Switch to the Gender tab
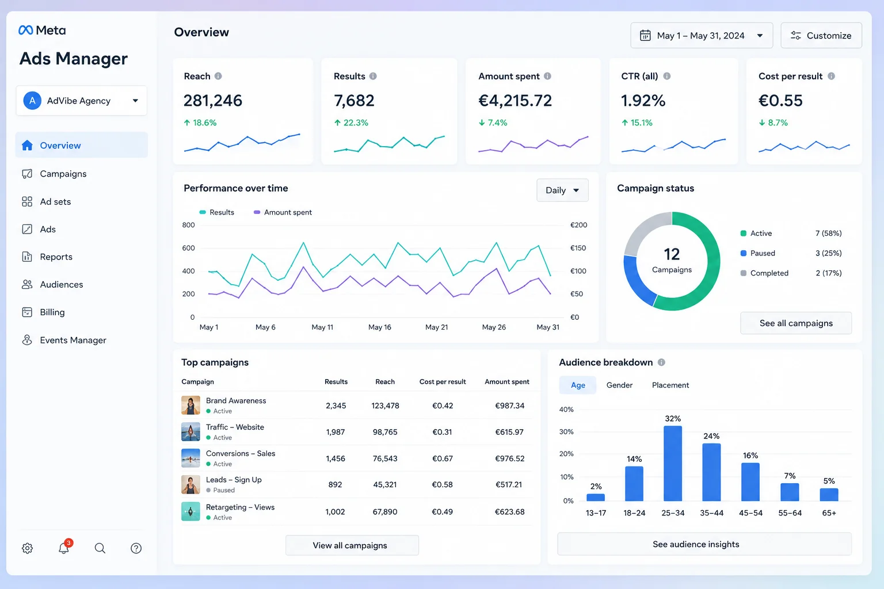The height and width of the screenshot is (589, 884). [619, 385]
